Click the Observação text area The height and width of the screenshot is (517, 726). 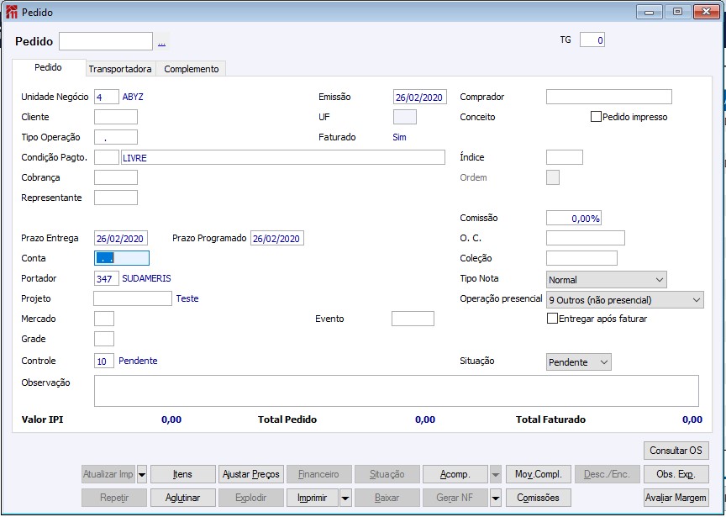click(397, 391)
